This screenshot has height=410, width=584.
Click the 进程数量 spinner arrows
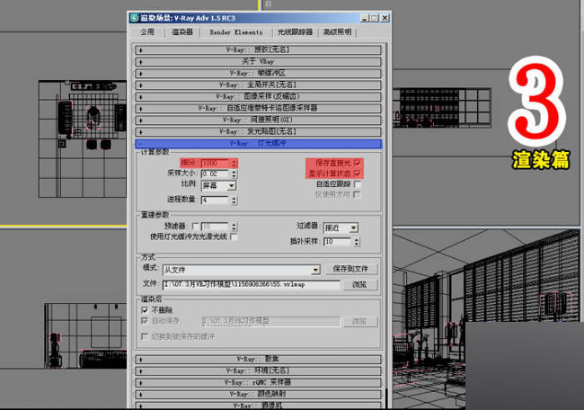234,201
